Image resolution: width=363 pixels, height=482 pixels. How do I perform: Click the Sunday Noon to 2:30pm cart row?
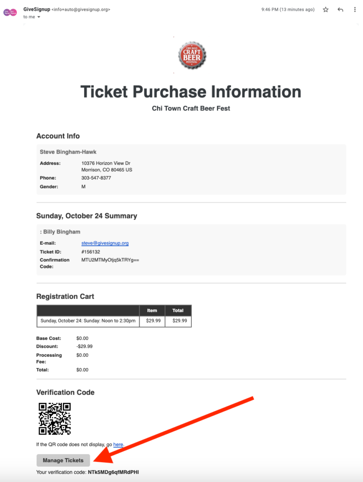(114, 321)
